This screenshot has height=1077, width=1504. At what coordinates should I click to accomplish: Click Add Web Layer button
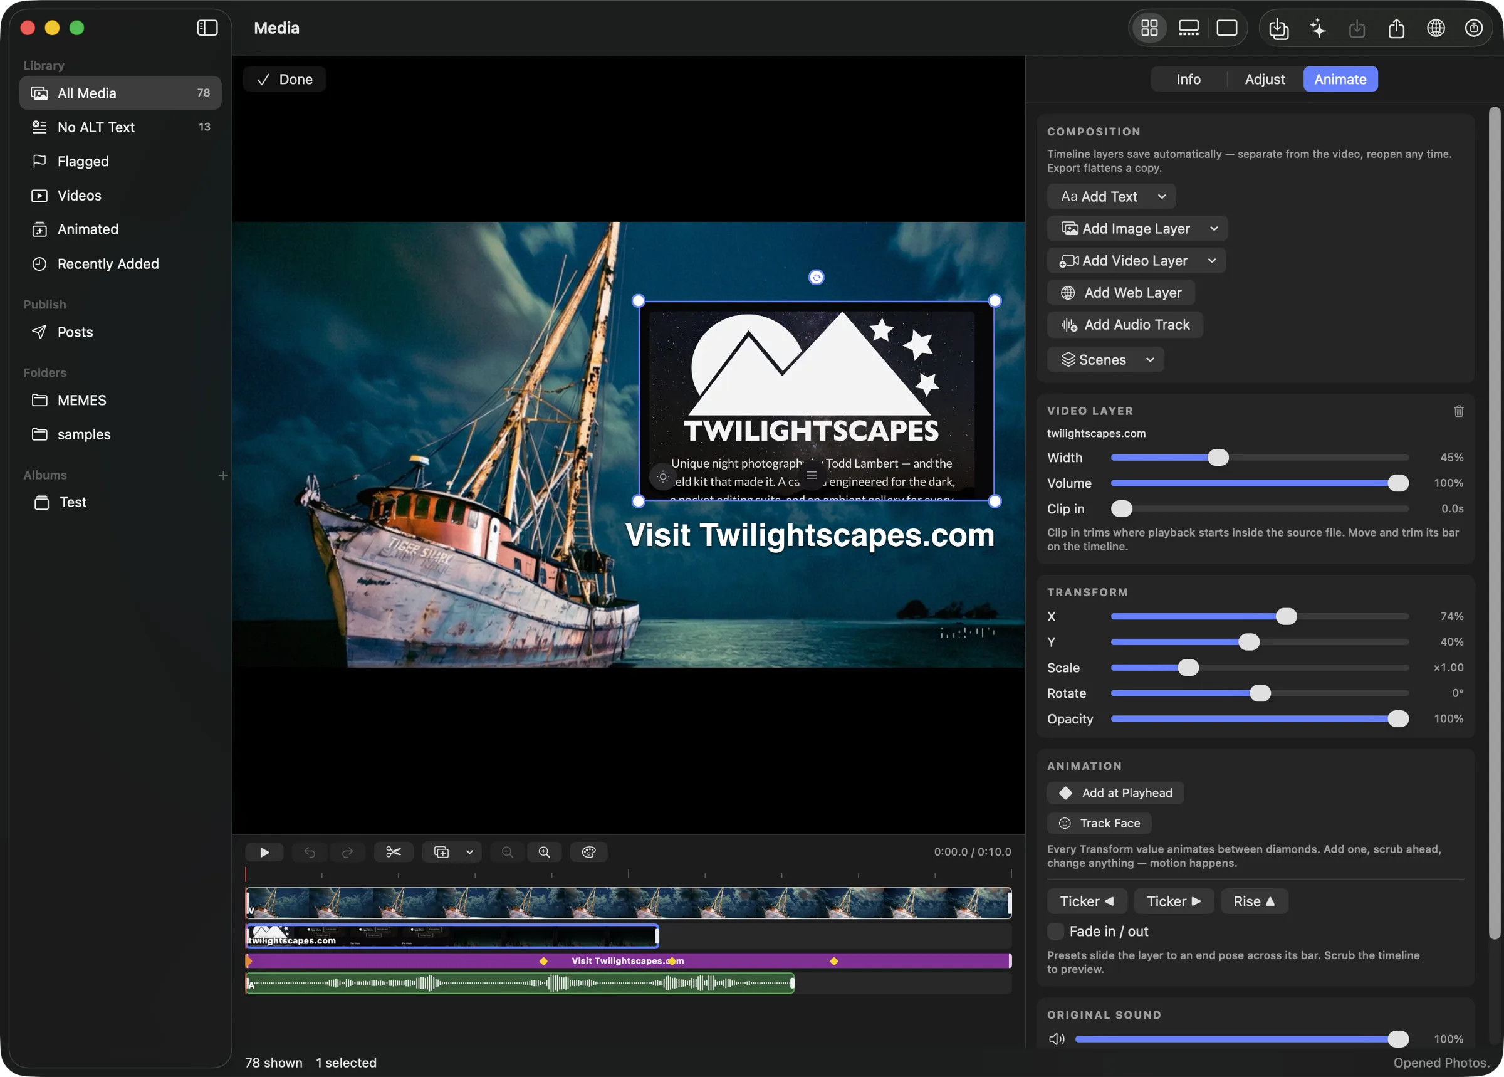click(1121, 293)
